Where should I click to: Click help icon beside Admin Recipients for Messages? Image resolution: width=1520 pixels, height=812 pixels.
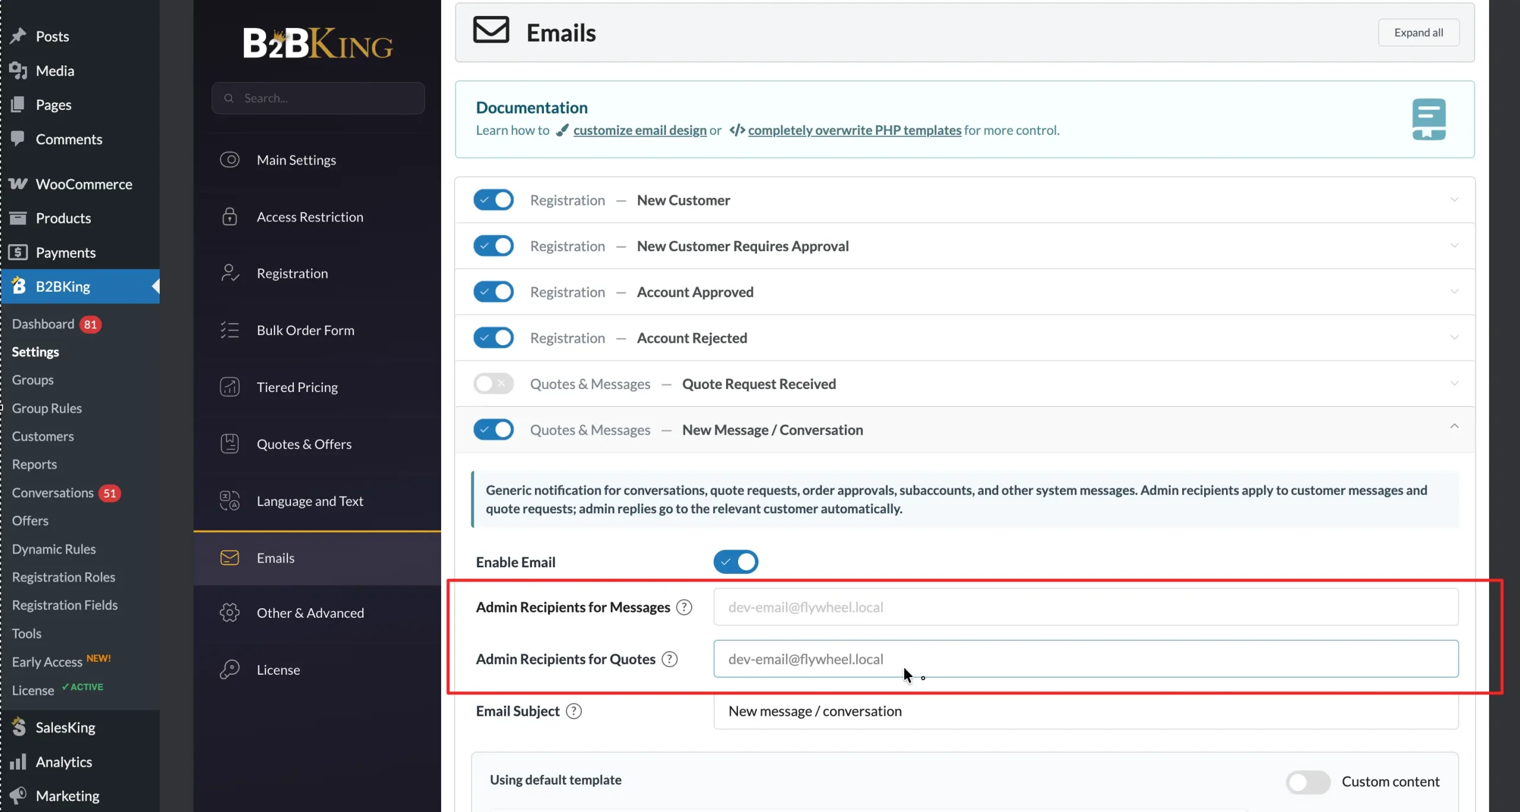click(x=684, y=607)
